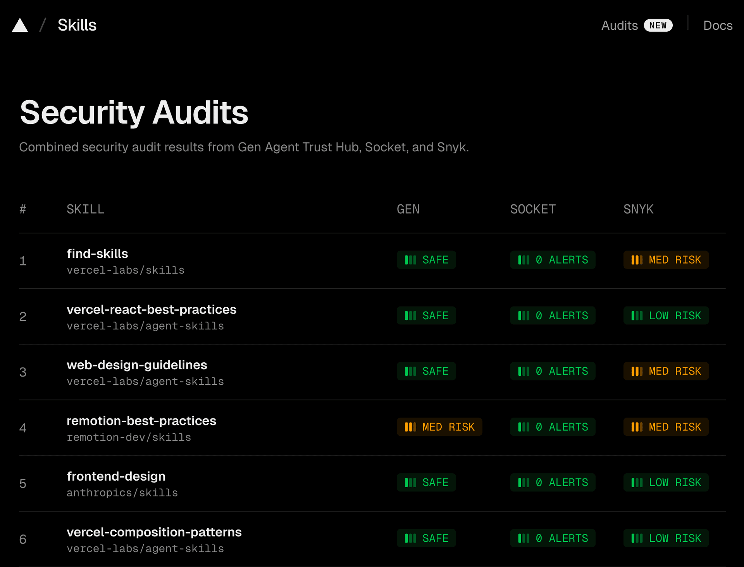The image size is (744, 567).
Task: Click the NEW pill next to Audits
Action: pos(658,25)
